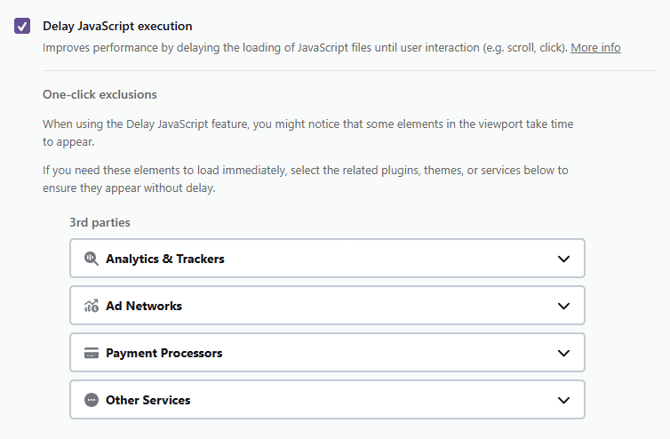Expand Analytics & Trackers using its chevron

click(563, 259)
